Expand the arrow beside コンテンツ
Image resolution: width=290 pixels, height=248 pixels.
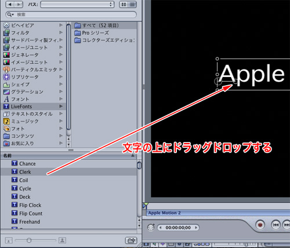point(61,136)
